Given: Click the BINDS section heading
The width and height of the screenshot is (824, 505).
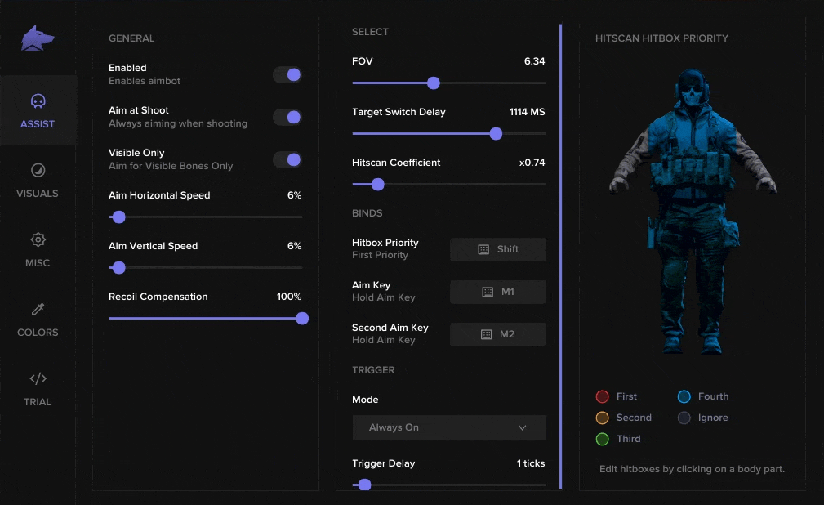Looking at the screenshot, I should (x=367, y=213).
